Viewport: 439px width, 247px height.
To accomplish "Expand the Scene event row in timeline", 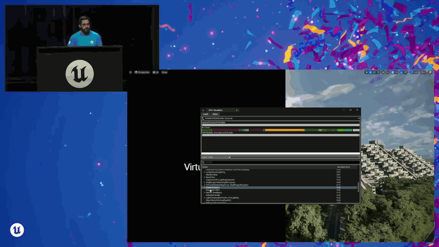I will coord(203,128).
